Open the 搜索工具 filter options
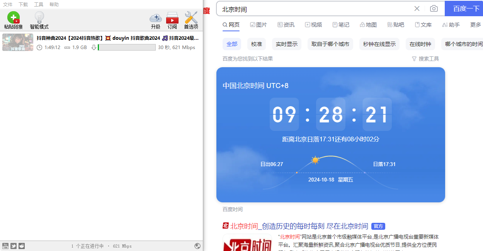 [x=425, y=59]
